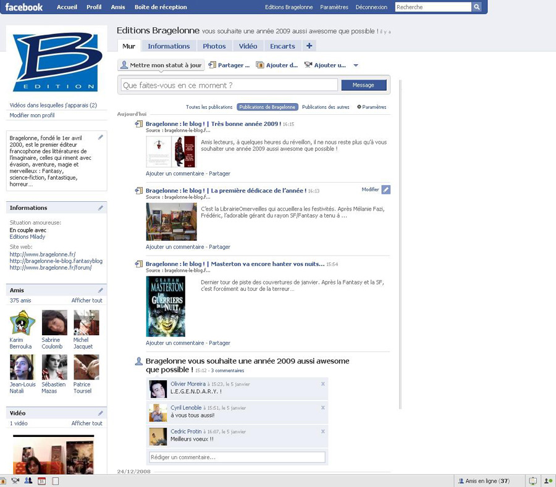Open Masterton book cover thumbnail

tap(166, 306)
